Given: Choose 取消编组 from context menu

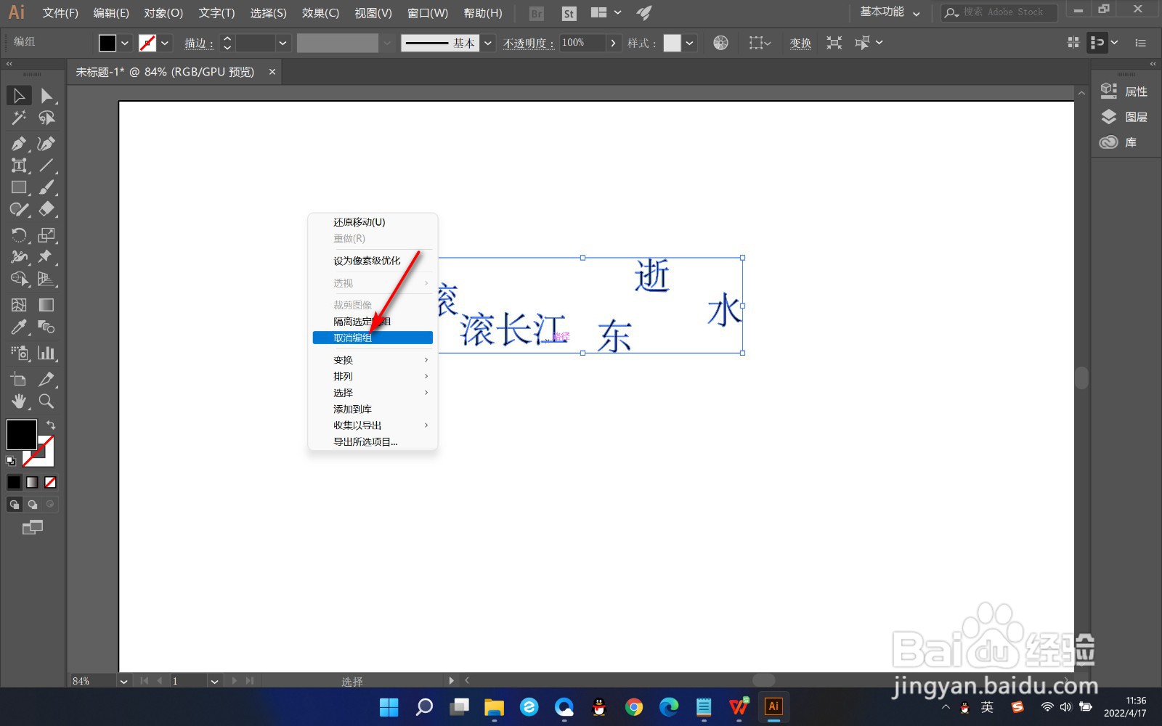Looking at the screenshot, I should click(373, 338).
